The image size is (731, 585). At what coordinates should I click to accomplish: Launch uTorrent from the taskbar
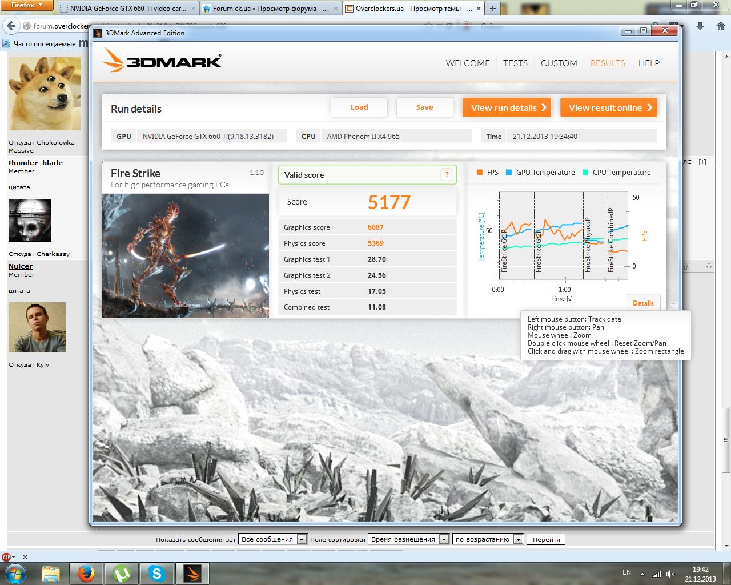pos(122,573)
